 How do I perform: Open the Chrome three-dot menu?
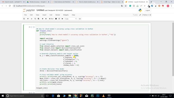click(x=172, y=6)
